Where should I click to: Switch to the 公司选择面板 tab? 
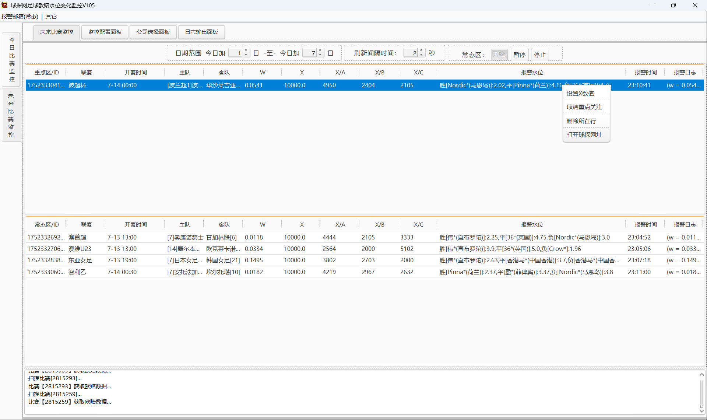(x=153, y=32)
